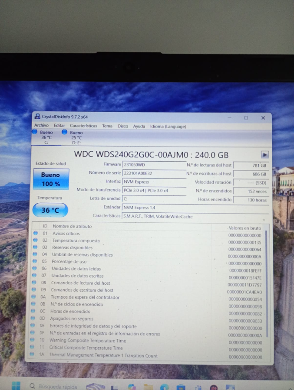This screenshot has height=390, width=294.
Task: Expand the Disco menu
Action: 122,126
